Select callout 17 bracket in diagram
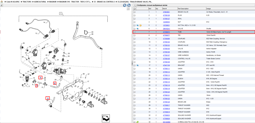Viewport: 255px width, 123px height. pyautogui.click(x=88, y=82)
